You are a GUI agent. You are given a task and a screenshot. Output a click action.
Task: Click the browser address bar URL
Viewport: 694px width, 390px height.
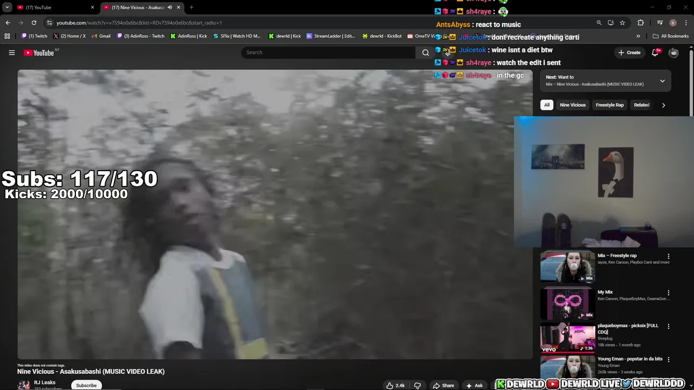pyautogui.click(x=139, y=23)
